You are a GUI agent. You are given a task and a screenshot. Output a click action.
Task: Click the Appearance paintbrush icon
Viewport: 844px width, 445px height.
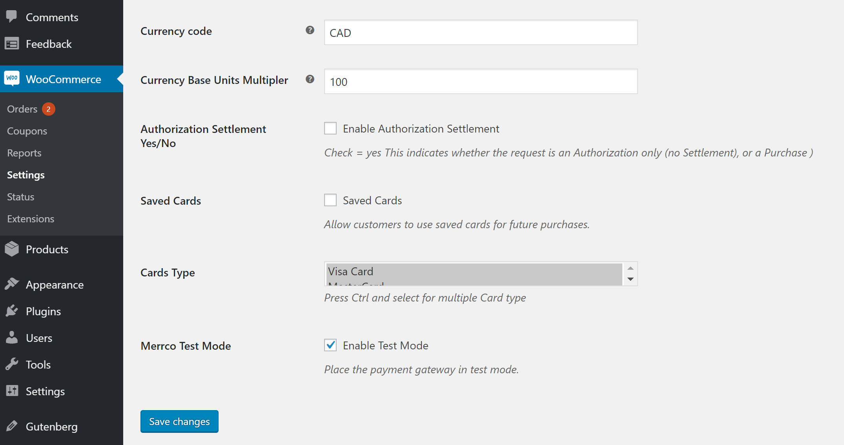coord(12,284)
